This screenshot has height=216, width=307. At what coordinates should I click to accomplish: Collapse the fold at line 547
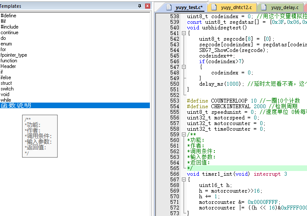click(x=184, y=67)
